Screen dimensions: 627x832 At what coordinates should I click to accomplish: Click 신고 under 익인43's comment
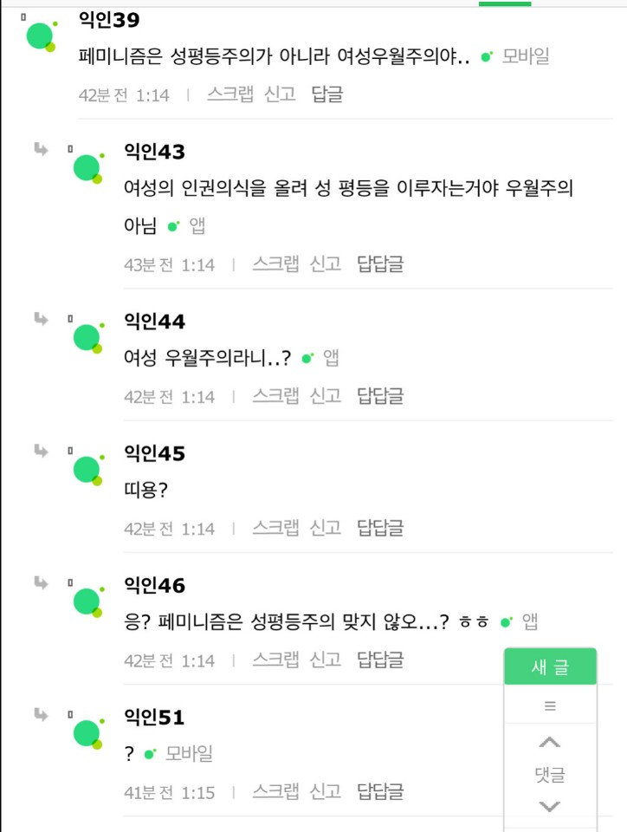325,264
